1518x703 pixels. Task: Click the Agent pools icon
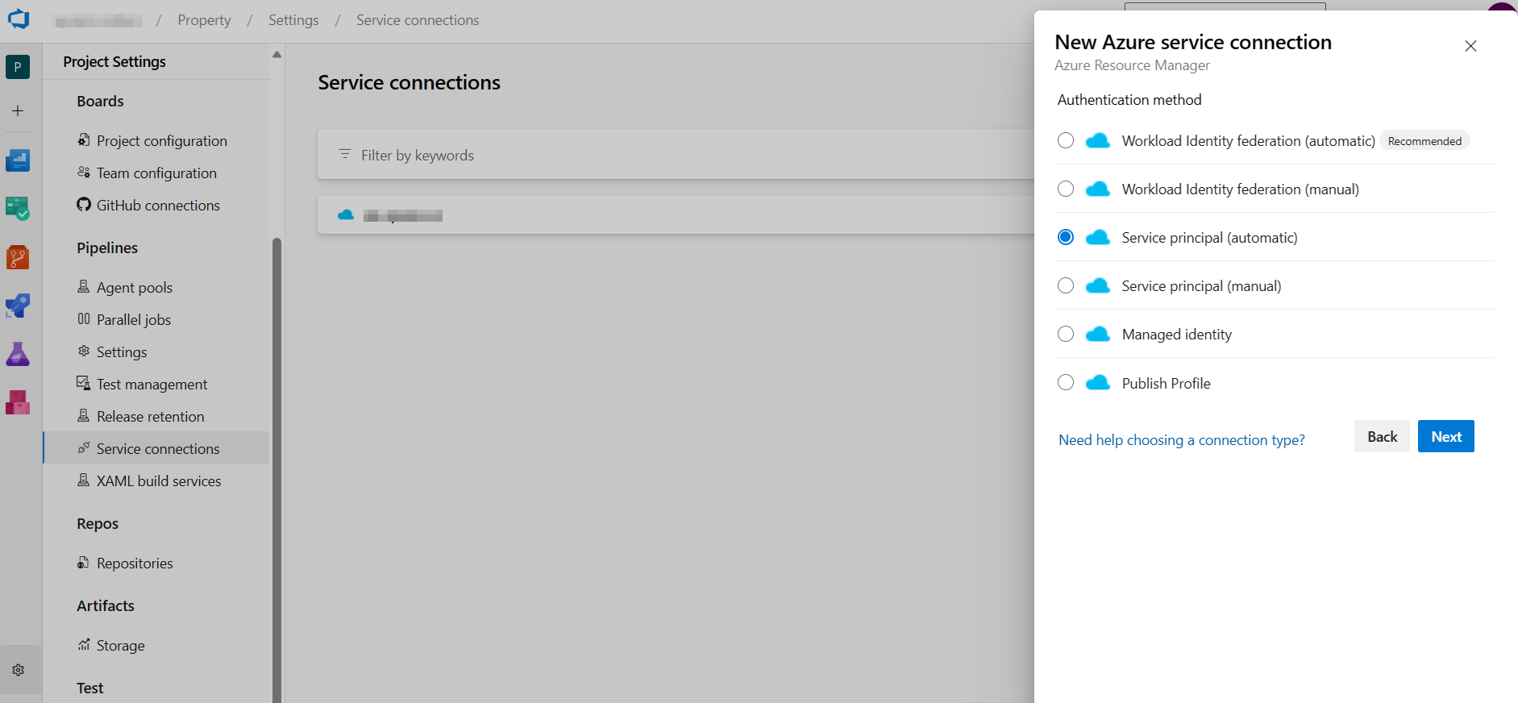84,286
